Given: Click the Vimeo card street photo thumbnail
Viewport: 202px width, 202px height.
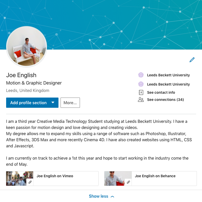Looking at the screenshot, I should pos(16,179).
